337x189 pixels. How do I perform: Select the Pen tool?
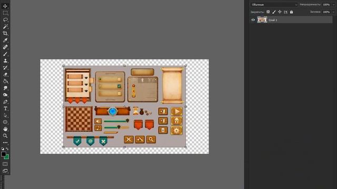click(x=5, y=102)
